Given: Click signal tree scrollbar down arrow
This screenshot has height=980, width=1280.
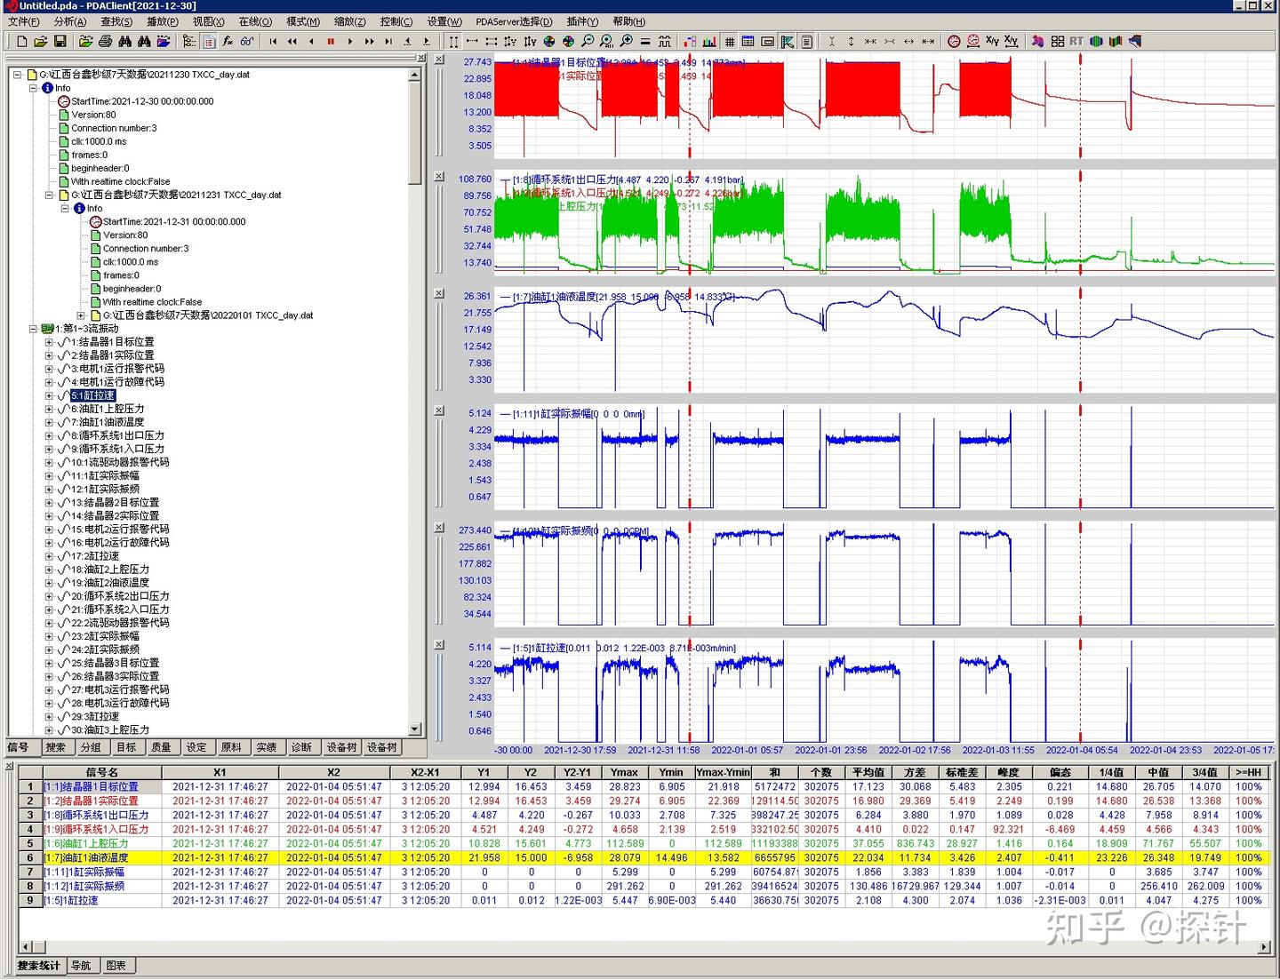Looking at the screenshot, I should click(414, 729).
